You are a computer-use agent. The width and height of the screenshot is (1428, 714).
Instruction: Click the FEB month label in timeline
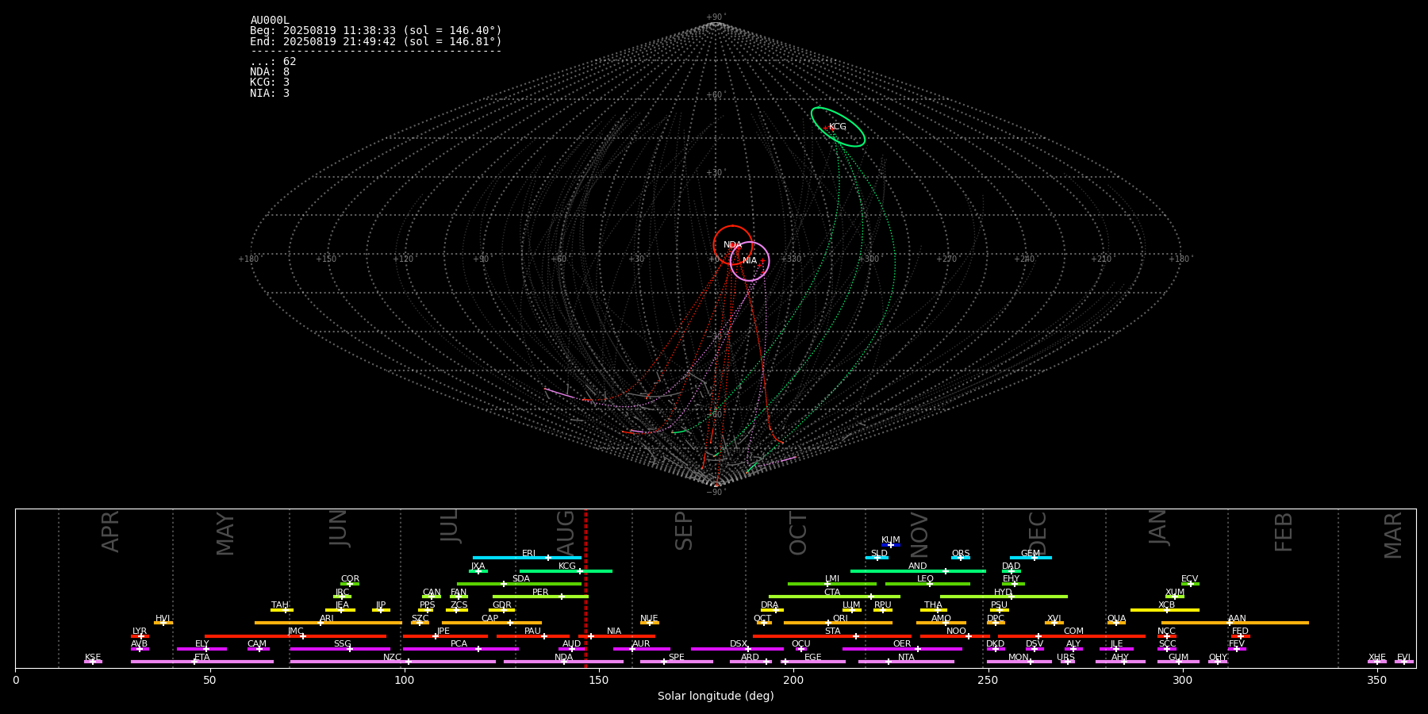[1284, 532]
